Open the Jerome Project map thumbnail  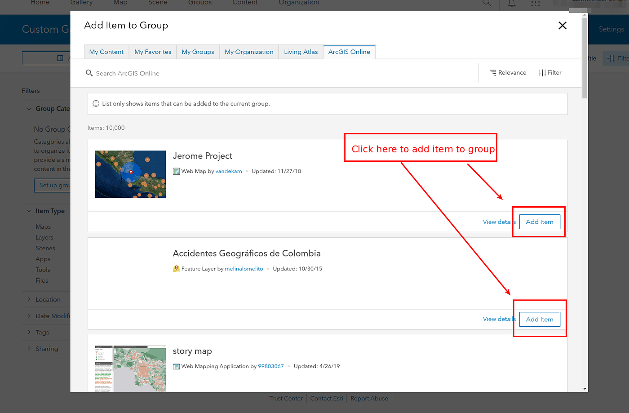point(130,174)
